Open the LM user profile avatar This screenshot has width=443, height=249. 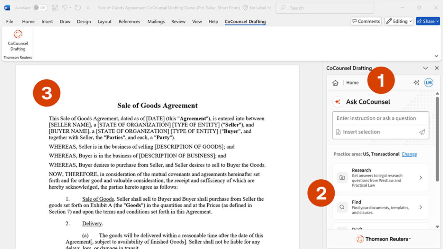point(429,83)
